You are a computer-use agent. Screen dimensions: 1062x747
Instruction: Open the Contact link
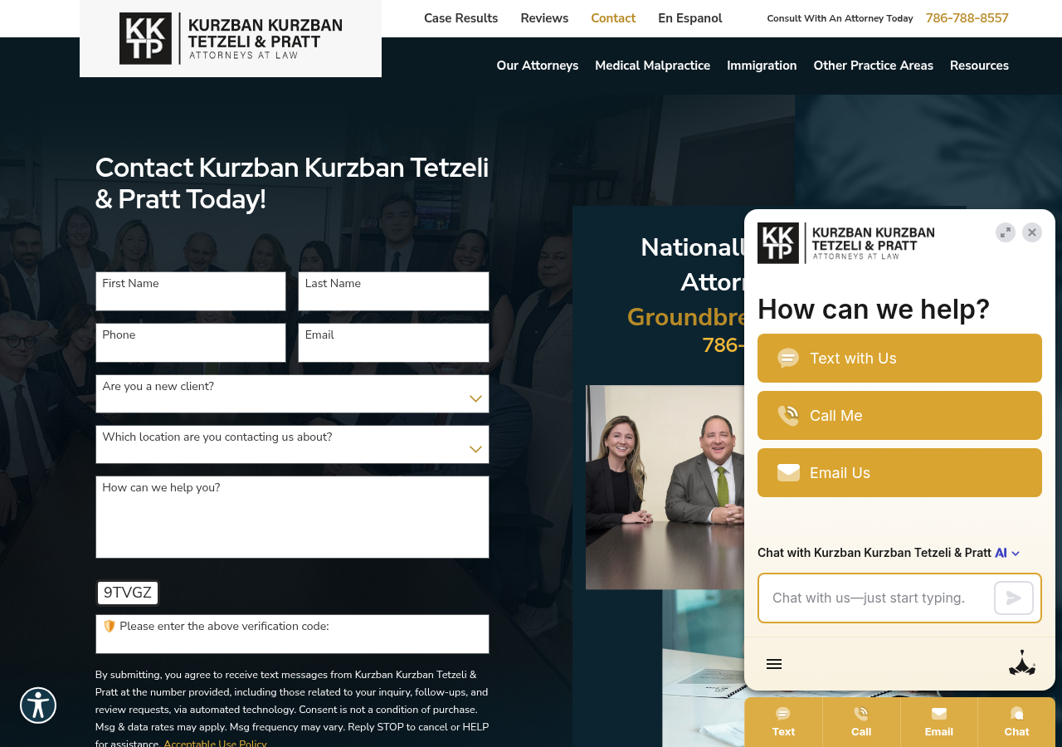pos(613,18)
